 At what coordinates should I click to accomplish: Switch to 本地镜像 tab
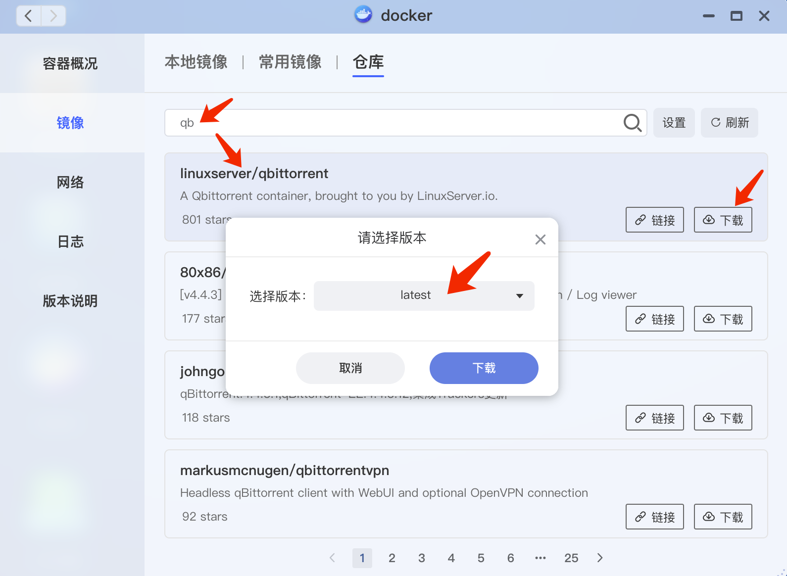click(196, 62)
